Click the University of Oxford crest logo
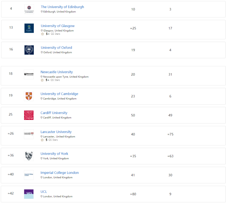226x203 pixels. tap(29, 50)
